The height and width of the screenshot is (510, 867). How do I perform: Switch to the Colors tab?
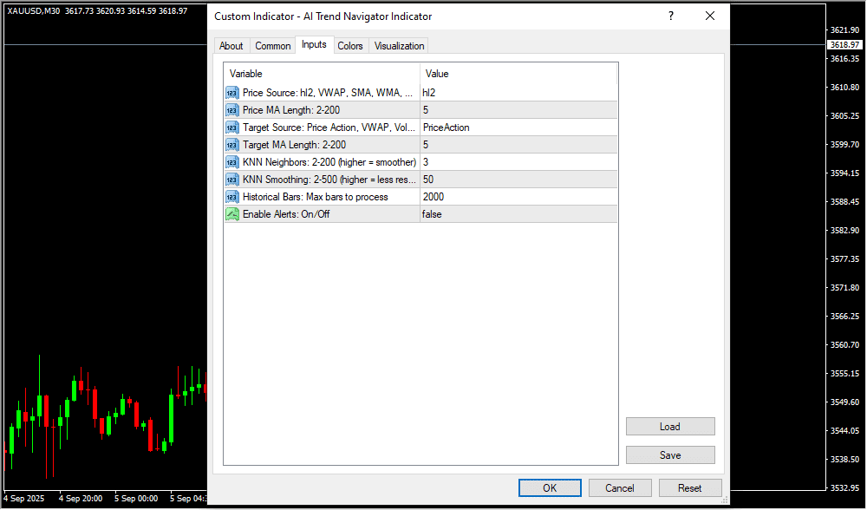350,46
